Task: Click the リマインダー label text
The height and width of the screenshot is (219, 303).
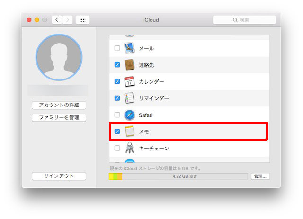Action: coord(154,98)
